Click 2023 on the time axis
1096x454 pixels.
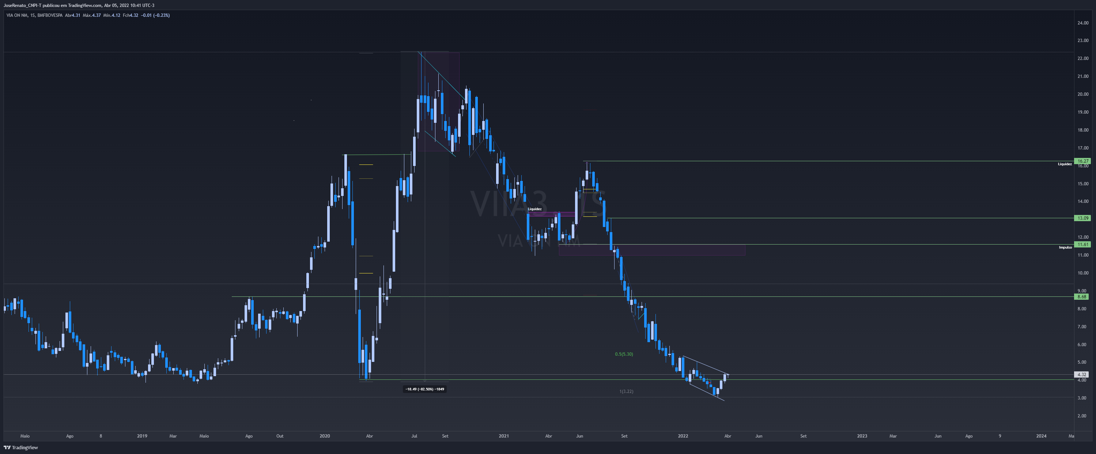862,436
